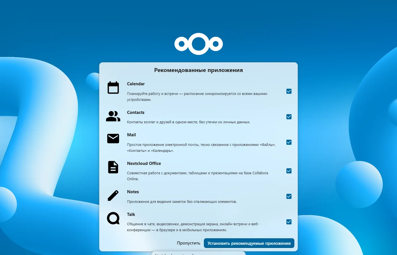Select the Contacts app title
Image resolution: width=397 pixels, height=255 pixels.
pyautogui.click(x=136, y=112)
